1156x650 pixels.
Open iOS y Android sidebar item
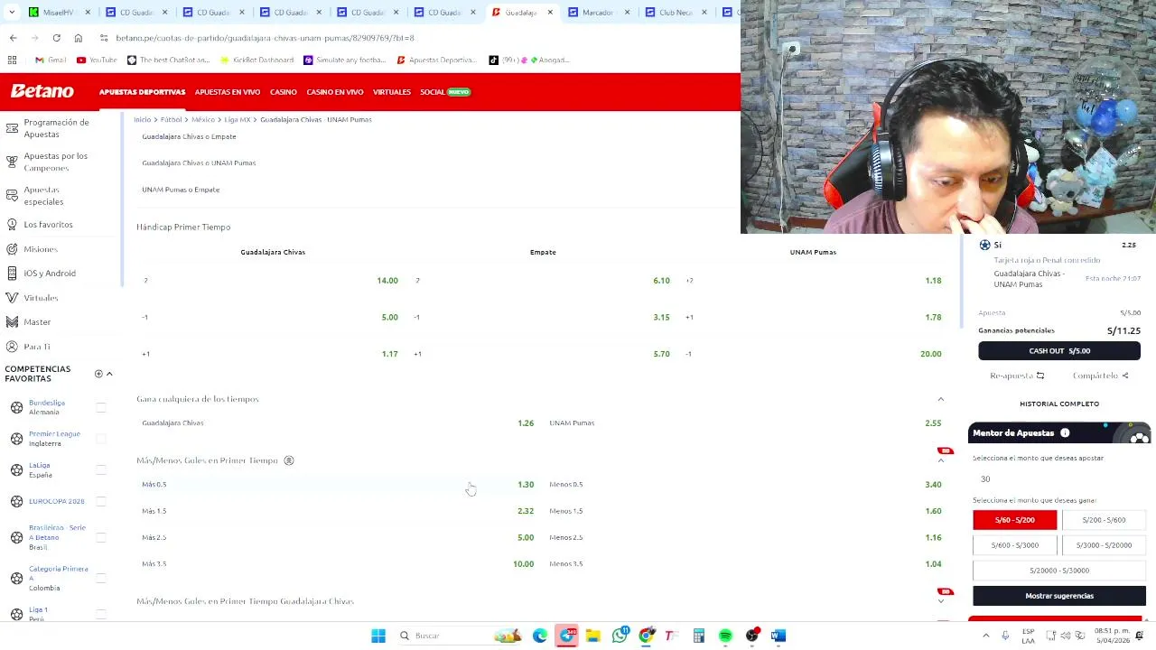pyautogui.click(x=50, y=274)
